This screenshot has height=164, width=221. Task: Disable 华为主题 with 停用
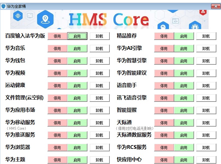(57, 160)
